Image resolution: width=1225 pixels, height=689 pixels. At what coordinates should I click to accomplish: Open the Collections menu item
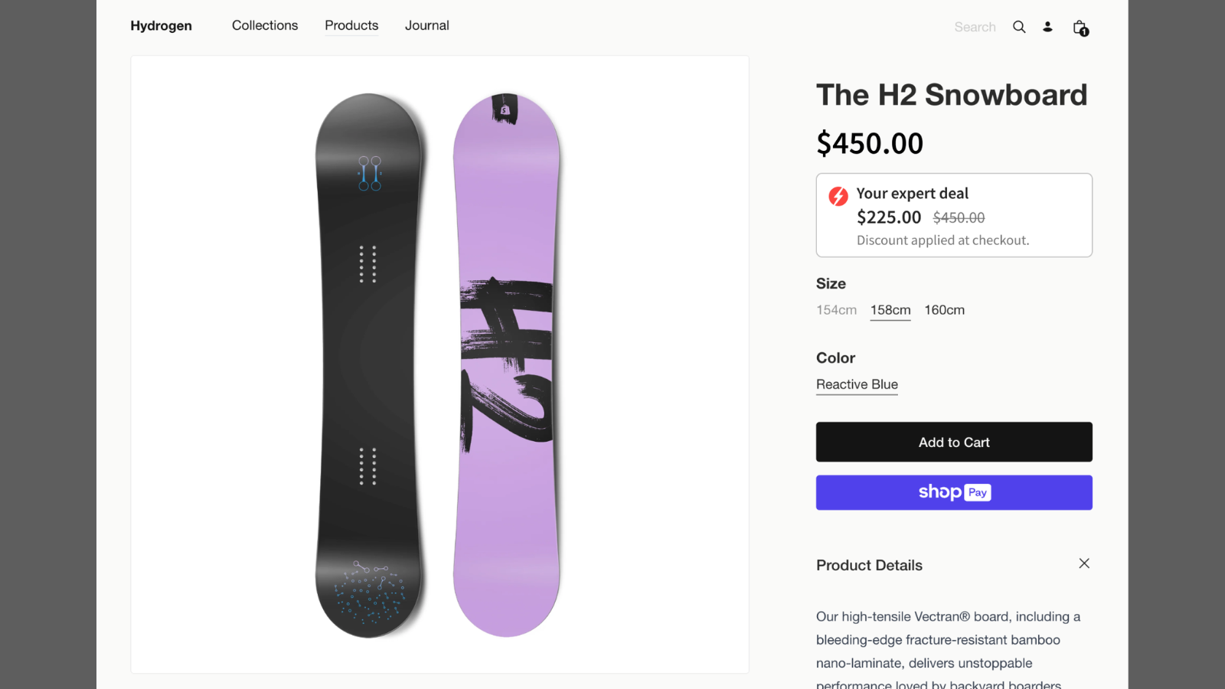264,25
